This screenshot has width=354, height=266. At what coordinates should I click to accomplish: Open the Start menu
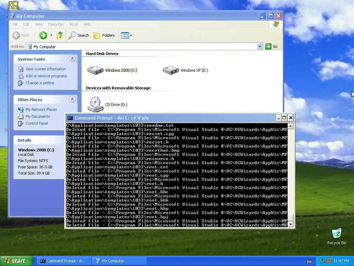(x=17, y=261)
